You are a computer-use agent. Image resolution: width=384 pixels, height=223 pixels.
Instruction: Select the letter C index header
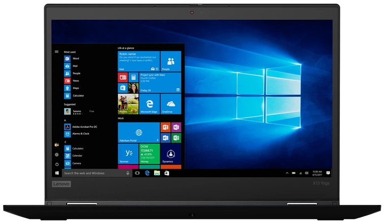click(x=65, y=142)
